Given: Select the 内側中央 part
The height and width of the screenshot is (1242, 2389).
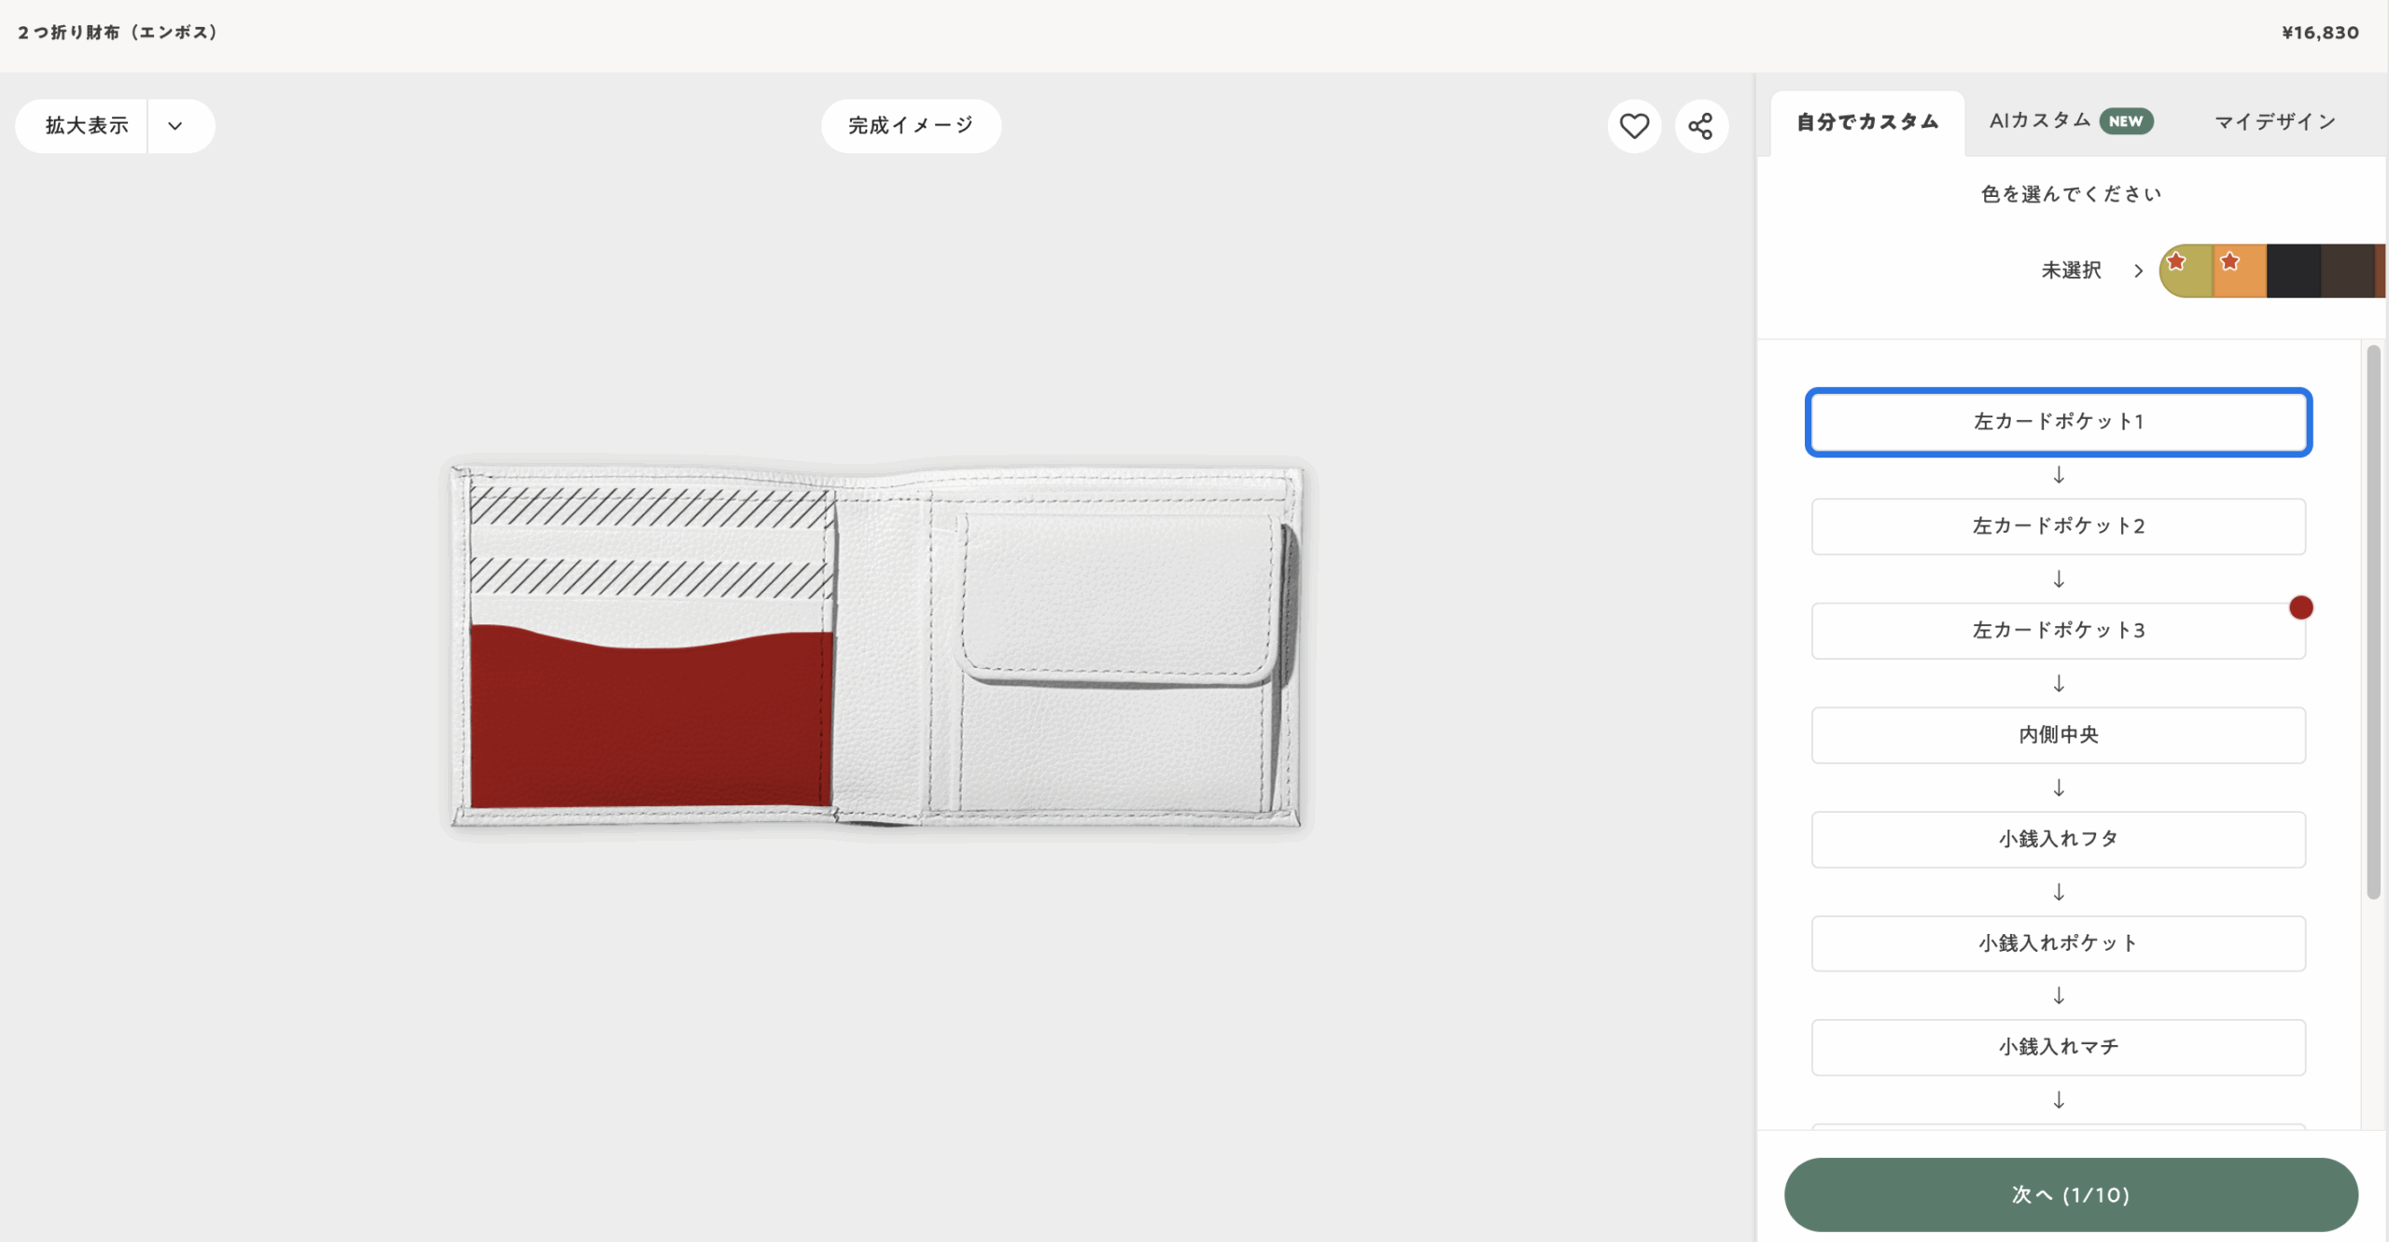Looking at the screenshot, I should [x=2058, y=735].
